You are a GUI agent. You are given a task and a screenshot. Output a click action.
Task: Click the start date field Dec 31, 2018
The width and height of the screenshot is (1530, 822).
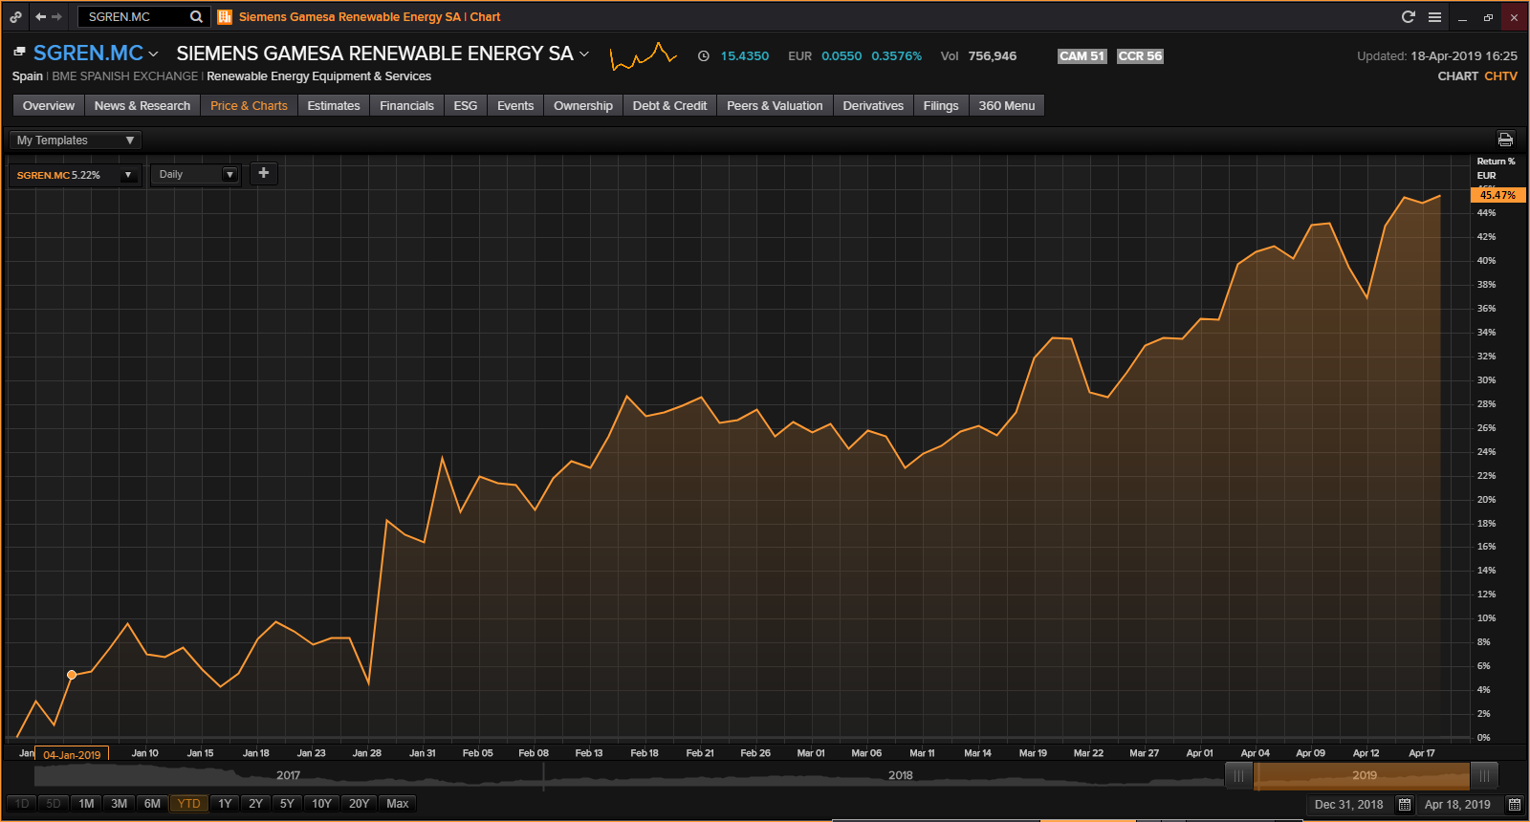1348,805
